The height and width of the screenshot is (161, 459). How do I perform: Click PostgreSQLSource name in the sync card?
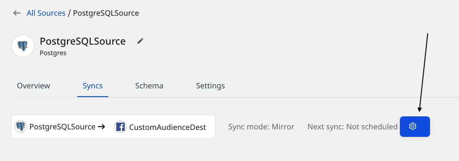pyautogui.click(x=62, y=127)
